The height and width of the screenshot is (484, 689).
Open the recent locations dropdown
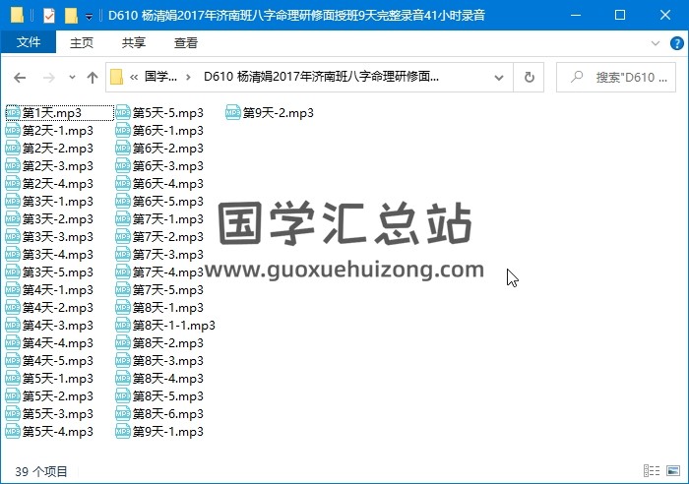[72, 78]
